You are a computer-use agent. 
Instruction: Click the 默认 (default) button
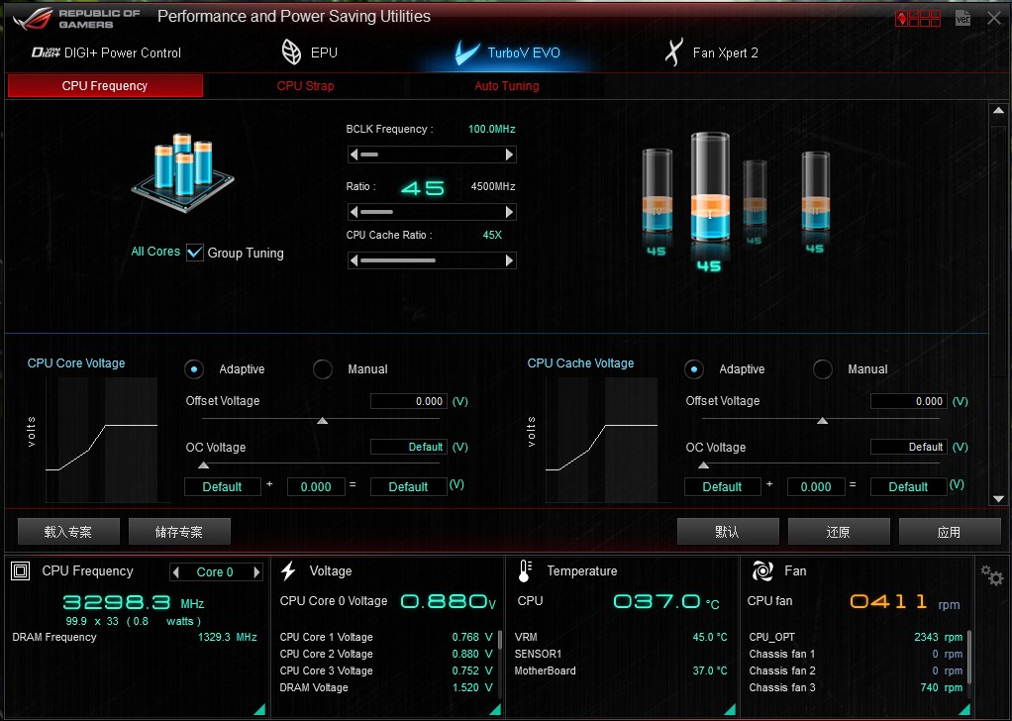728,532
